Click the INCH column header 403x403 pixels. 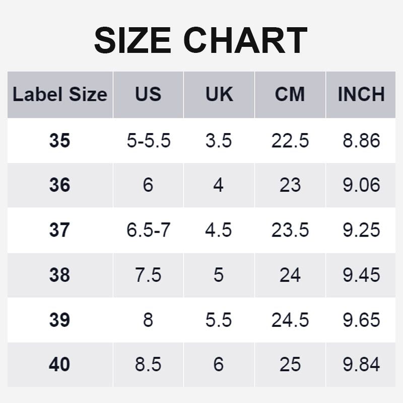click(361, 95)
